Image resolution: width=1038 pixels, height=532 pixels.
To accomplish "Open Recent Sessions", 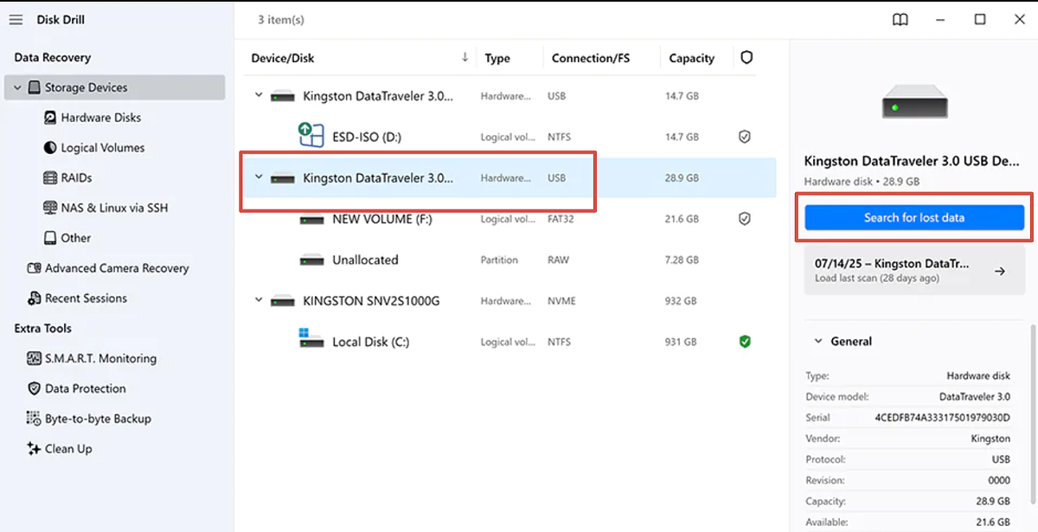I will pos(86,298).
